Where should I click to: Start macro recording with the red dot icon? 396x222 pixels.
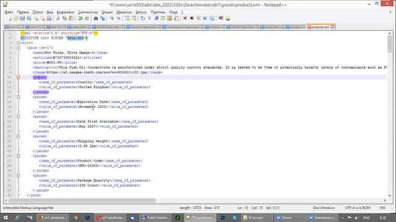185,18
